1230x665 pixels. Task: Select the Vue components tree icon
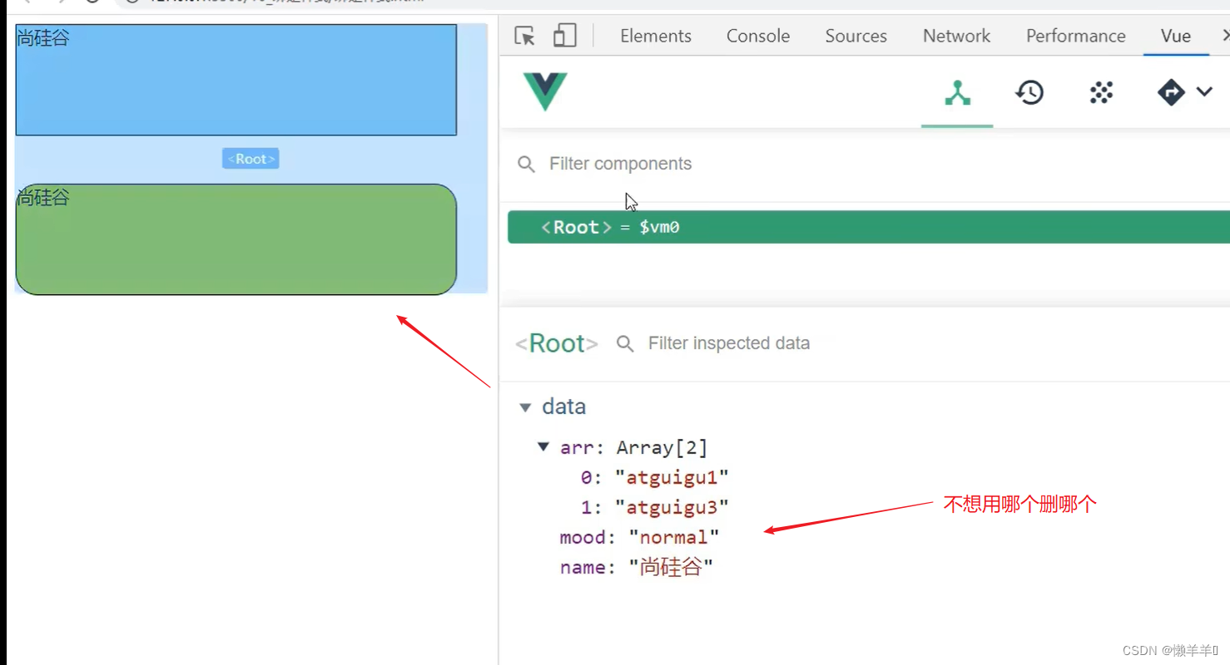[x=958, y=92]
